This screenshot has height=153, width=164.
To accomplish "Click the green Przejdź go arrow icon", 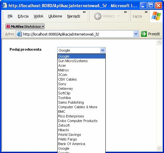I will pyautogui.click(x=144, y=34).
